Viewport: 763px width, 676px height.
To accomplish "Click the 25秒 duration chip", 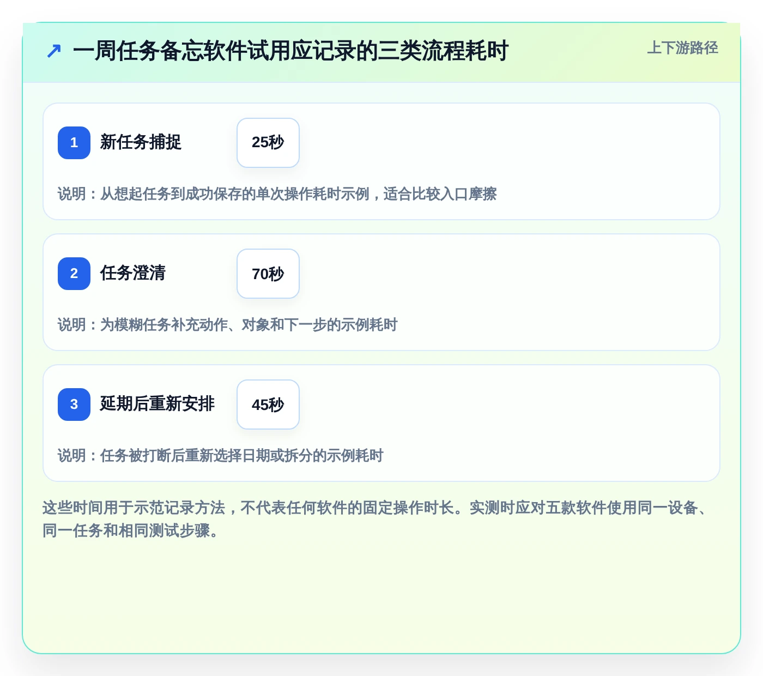I will point(268,143).
